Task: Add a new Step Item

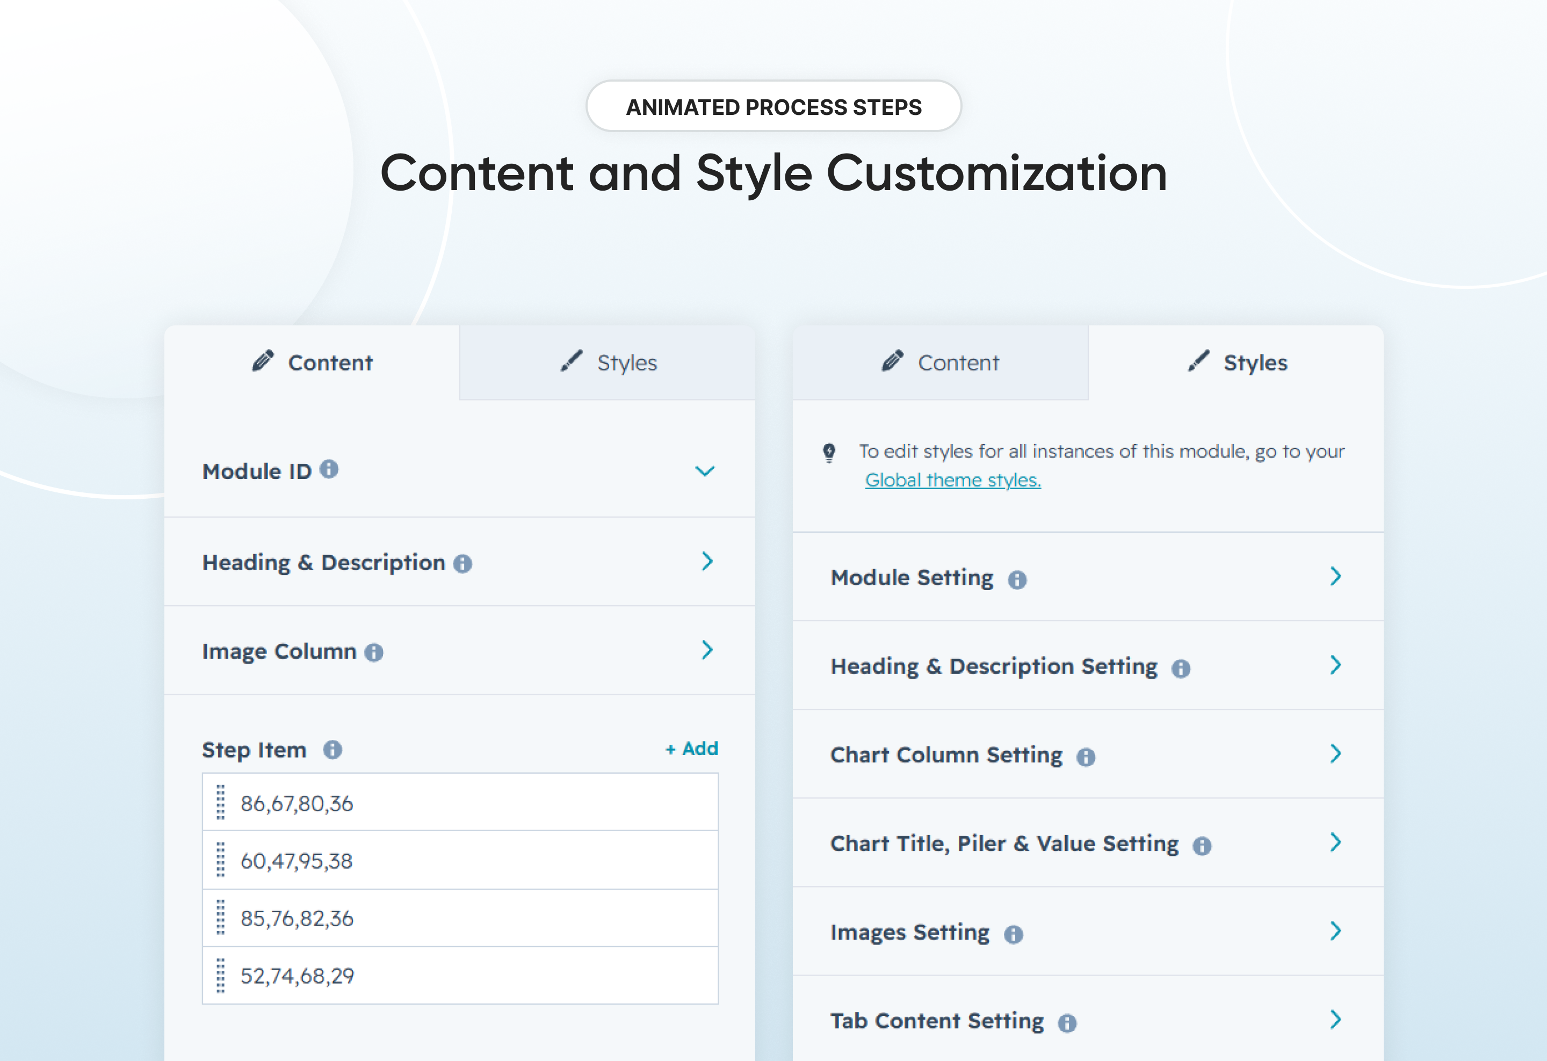Action: 692,749
